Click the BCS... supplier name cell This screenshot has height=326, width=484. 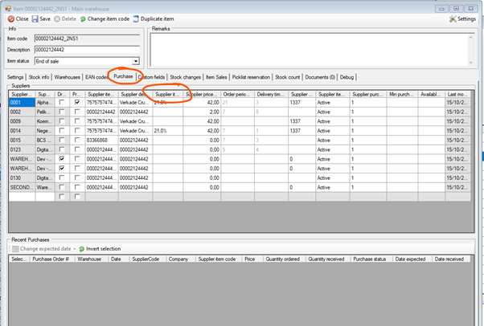[x=45, y=140]
